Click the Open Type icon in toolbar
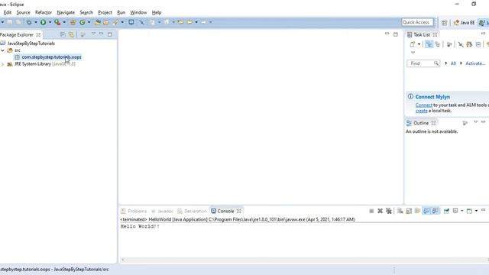The height and width of the screenshot is (275, 489). [x=97, y=22]
